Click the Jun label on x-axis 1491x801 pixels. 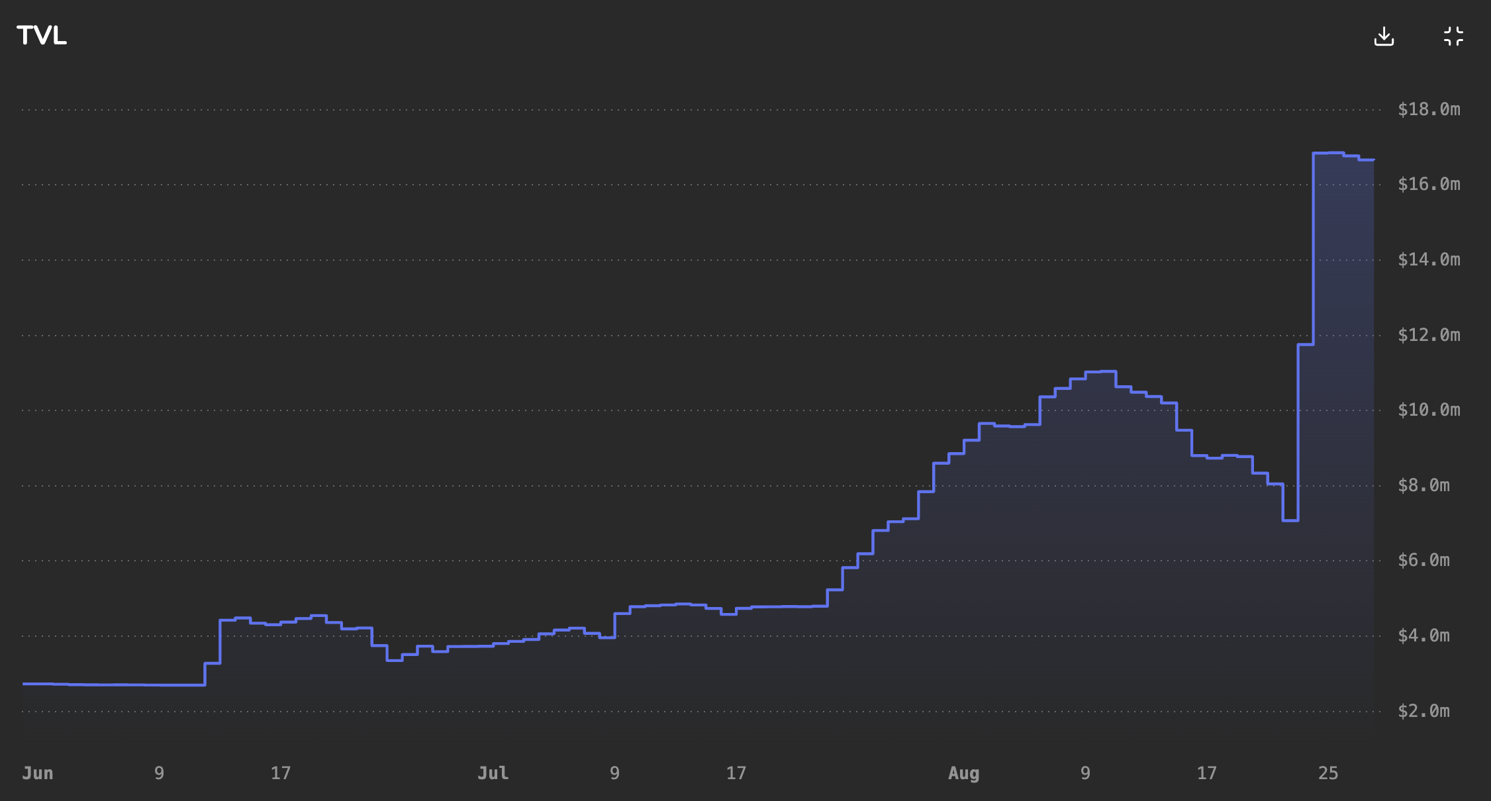38,773
